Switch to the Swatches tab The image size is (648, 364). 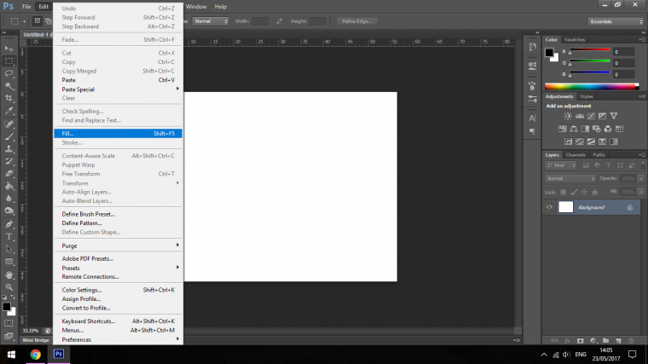tap(575, 40)
